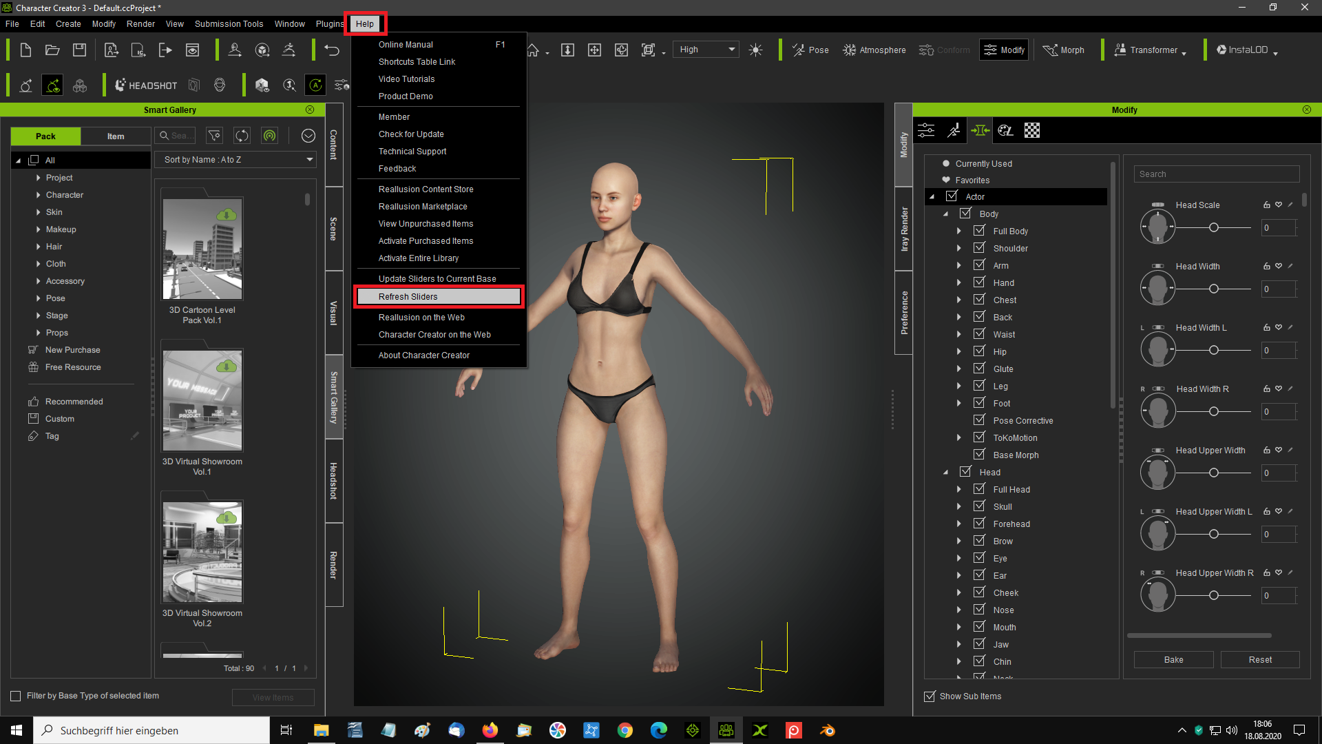Image resolution: width=1322 pixels, height=744 pixels.
Task: Toggle the sun lighting icon beside the quality dropdown
Action: (x=755, y=50)
